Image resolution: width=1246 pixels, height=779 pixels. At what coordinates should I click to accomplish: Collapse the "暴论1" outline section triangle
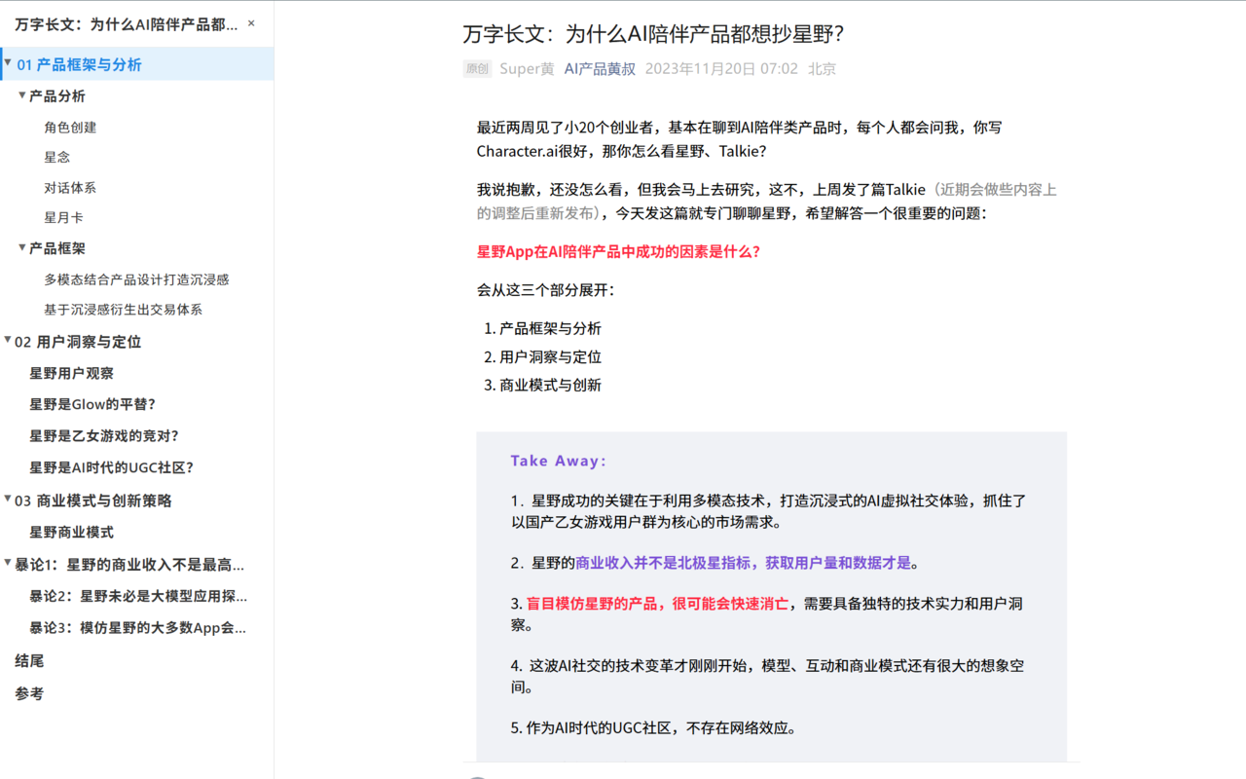click(10, 560)
